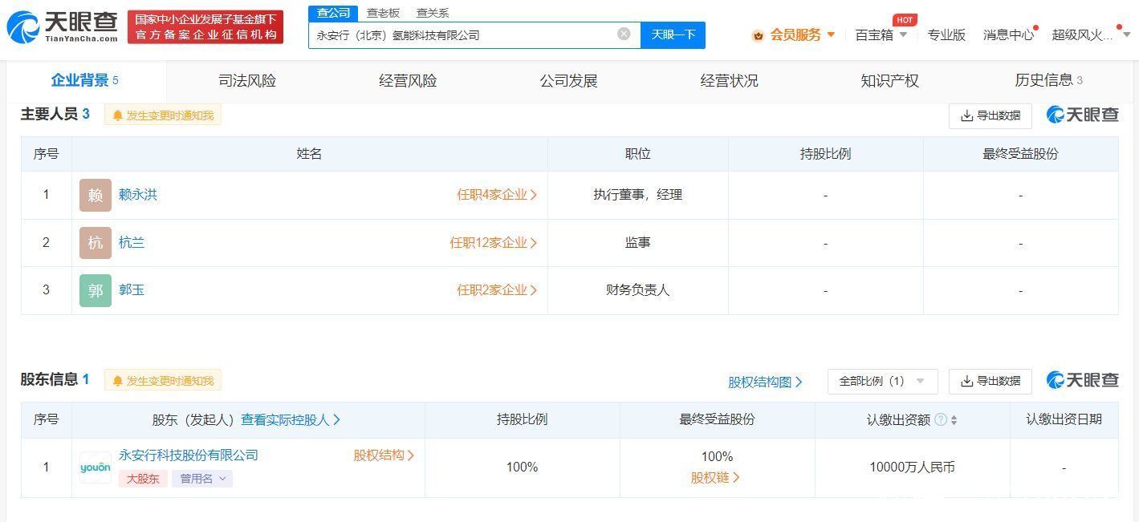Viewport: 1139px width, 522px height.
Task: Click the 10000万人民币 capital value
Action: pyautogui.click(x=912, y=467)
